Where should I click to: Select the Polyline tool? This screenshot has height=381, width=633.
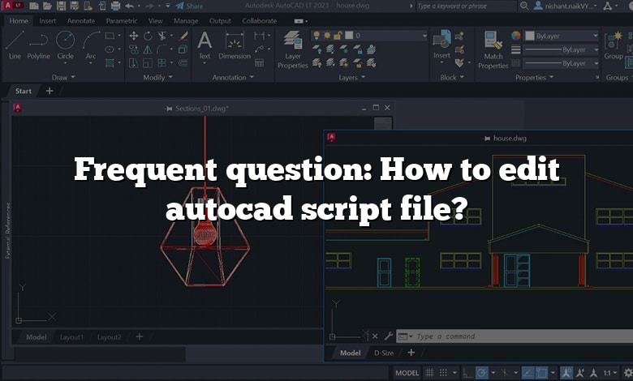point(38,45)
